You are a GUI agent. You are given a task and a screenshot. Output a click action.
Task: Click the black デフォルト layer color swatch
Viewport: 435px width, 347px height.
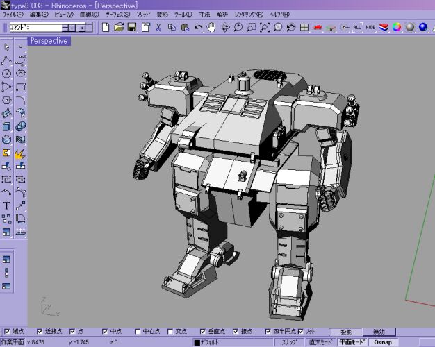tap(197, 343)
